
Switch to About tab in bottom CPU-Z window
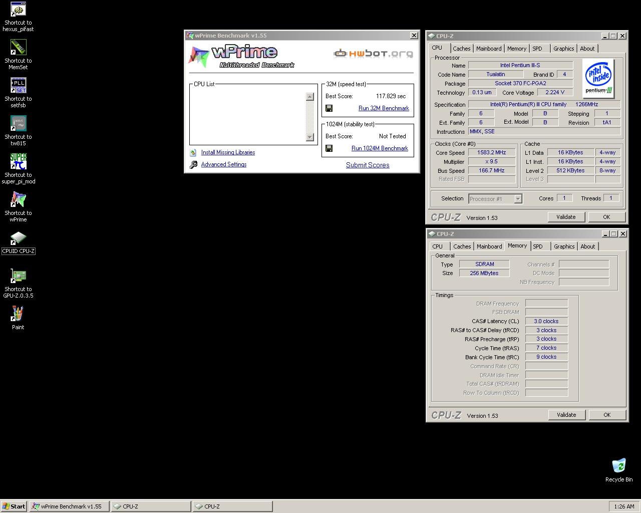(588, 246)
